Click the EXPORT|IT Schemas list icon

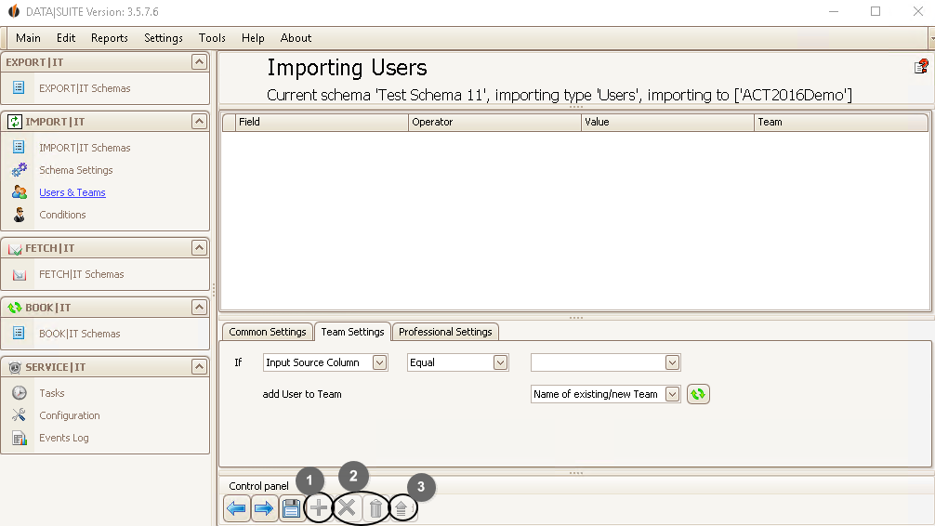tap(20, 87)
